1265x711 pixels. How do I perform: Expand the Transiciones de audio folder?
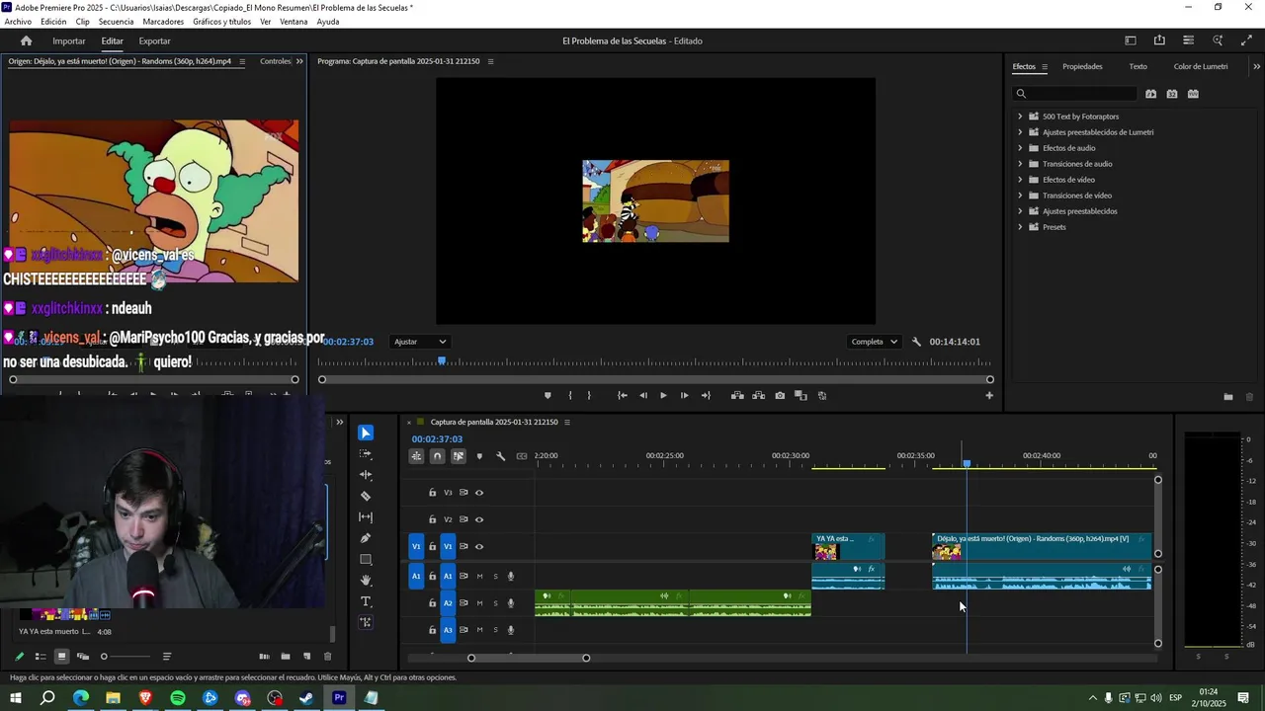point(1020,164)
